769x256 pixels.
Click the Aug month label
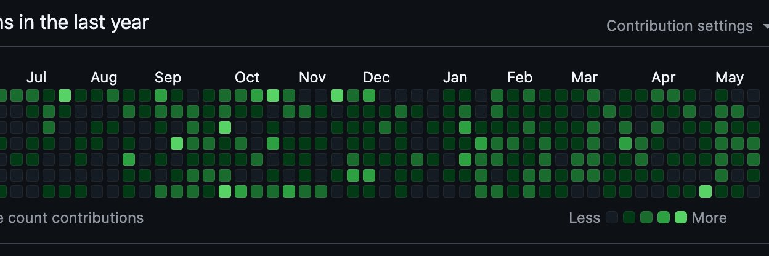pos(104,78)
